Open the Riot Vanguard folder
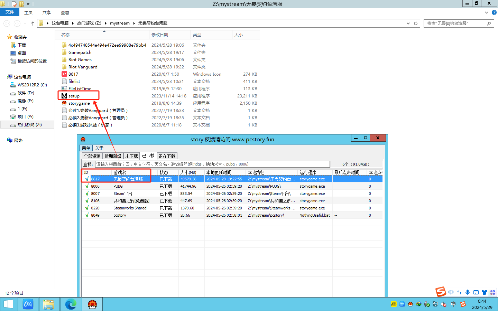This screenshot has height=311, width=498. (x=83, y=67)
